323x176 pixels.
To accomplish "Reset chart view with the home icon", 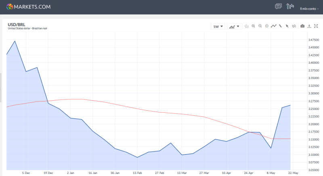I will click(x=267, y=26).
